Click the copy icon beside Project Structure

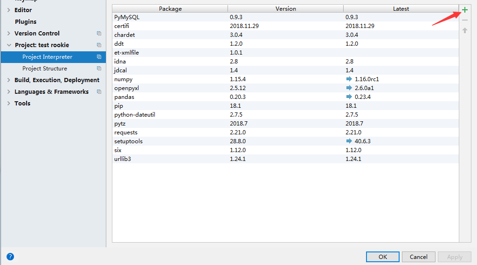pyautogui.click(x=99, y=69)
